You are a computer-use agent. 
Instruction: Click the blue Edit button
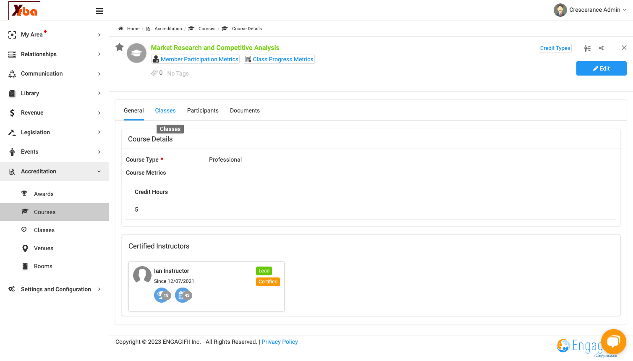click(x=601, y=68)
